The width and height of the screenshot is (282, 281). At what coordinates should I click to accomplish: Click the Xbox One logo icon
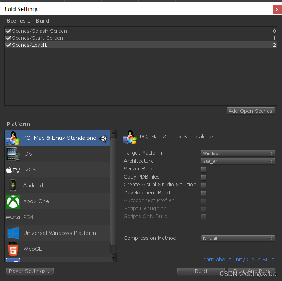click(x=13, y=201)
